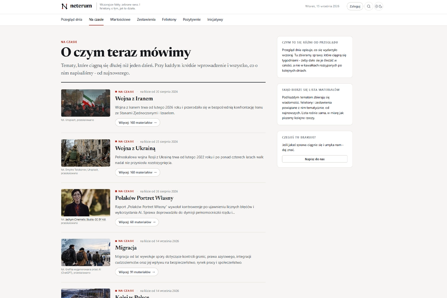Open the Migracja headline
Screen dimensions: 447x298
[126, 248]
